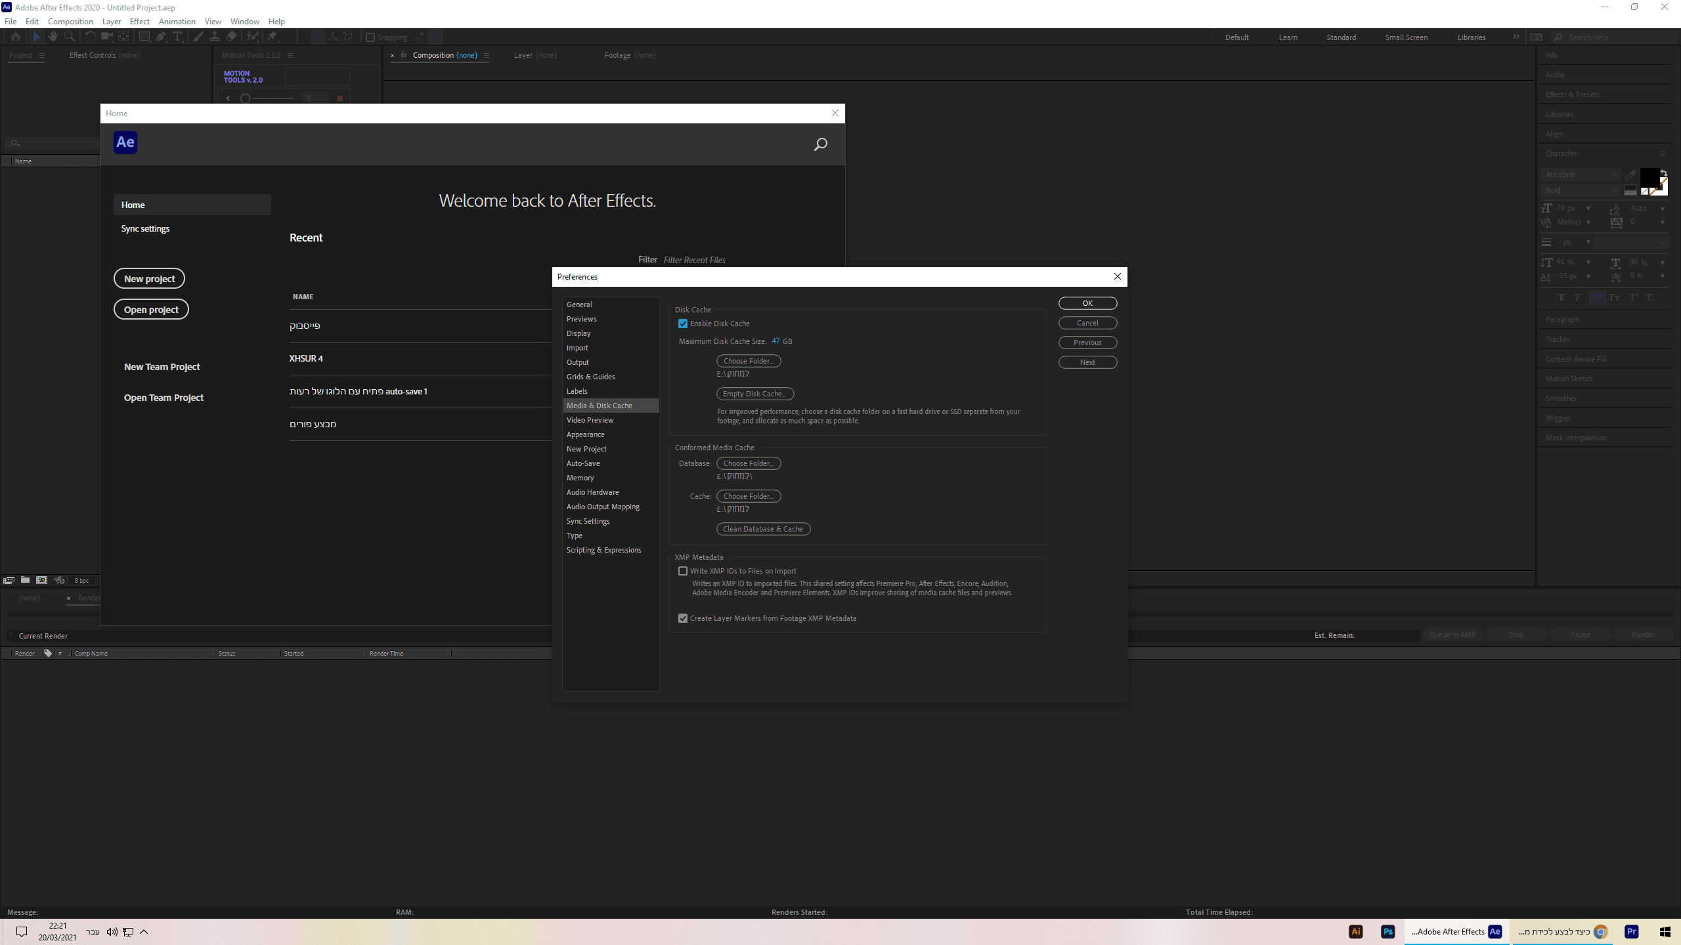The width and height of the screenshot is (1681, 945).
Task: Select the Clone Stamp tool
Action: 215,37
